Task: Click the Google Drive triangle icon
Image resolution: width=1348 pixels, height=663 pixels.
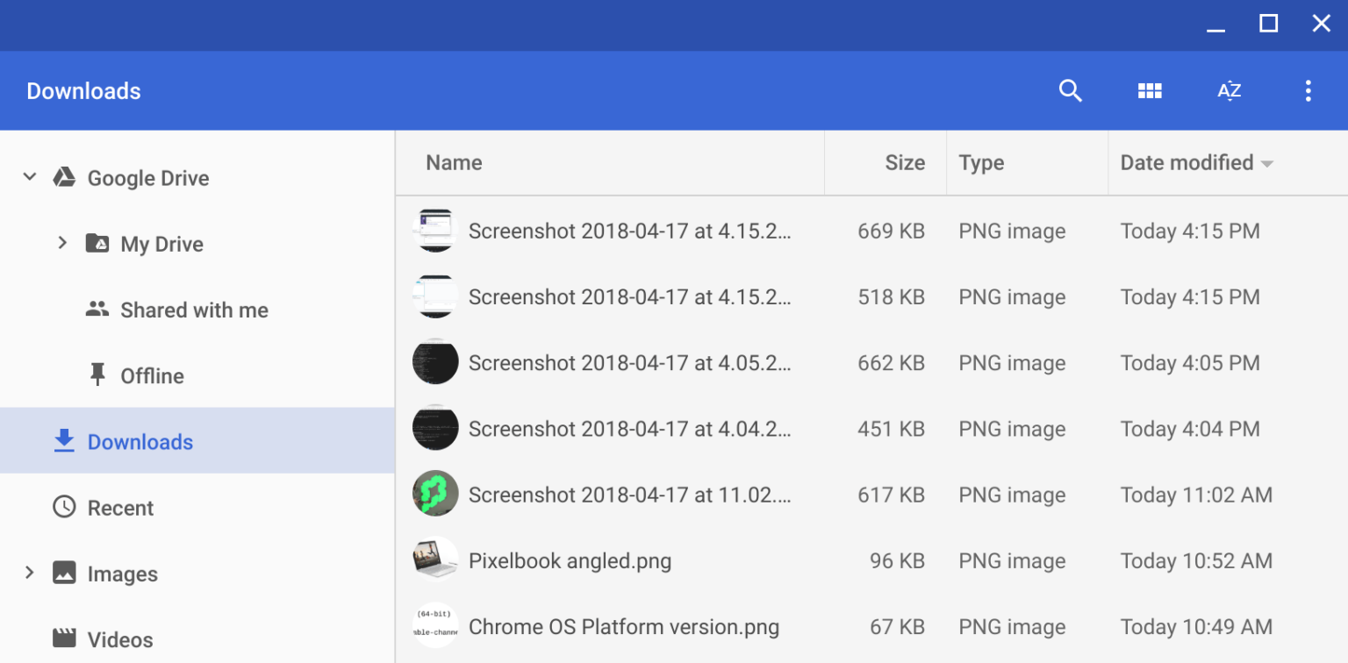Action: pyautogui.click(x=63, y=177)
